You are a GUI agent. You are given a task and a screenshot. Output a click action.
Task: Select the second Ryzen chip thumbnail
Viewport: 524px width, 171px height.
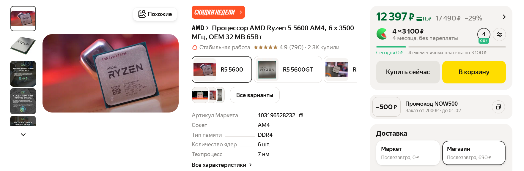23,46
